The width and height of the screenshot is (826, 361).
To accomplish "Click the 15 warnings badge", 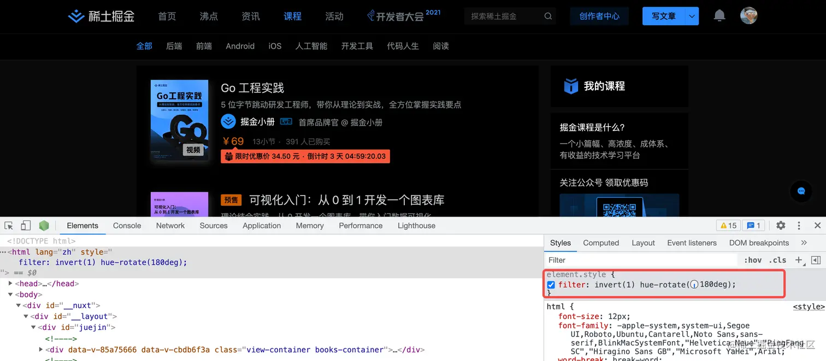I will click(728, 226).
